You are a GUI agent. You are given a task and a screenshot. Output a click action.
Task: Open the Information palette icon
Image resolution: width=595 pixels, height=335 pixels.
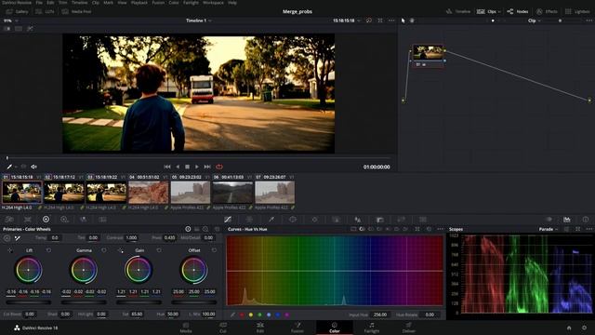pos(586,220)
